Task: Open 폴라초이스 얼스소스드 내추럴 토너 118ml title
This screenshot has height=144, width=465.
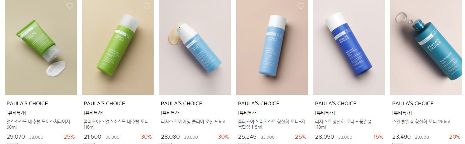Action: pyautogui.click(x=116, y=124)
